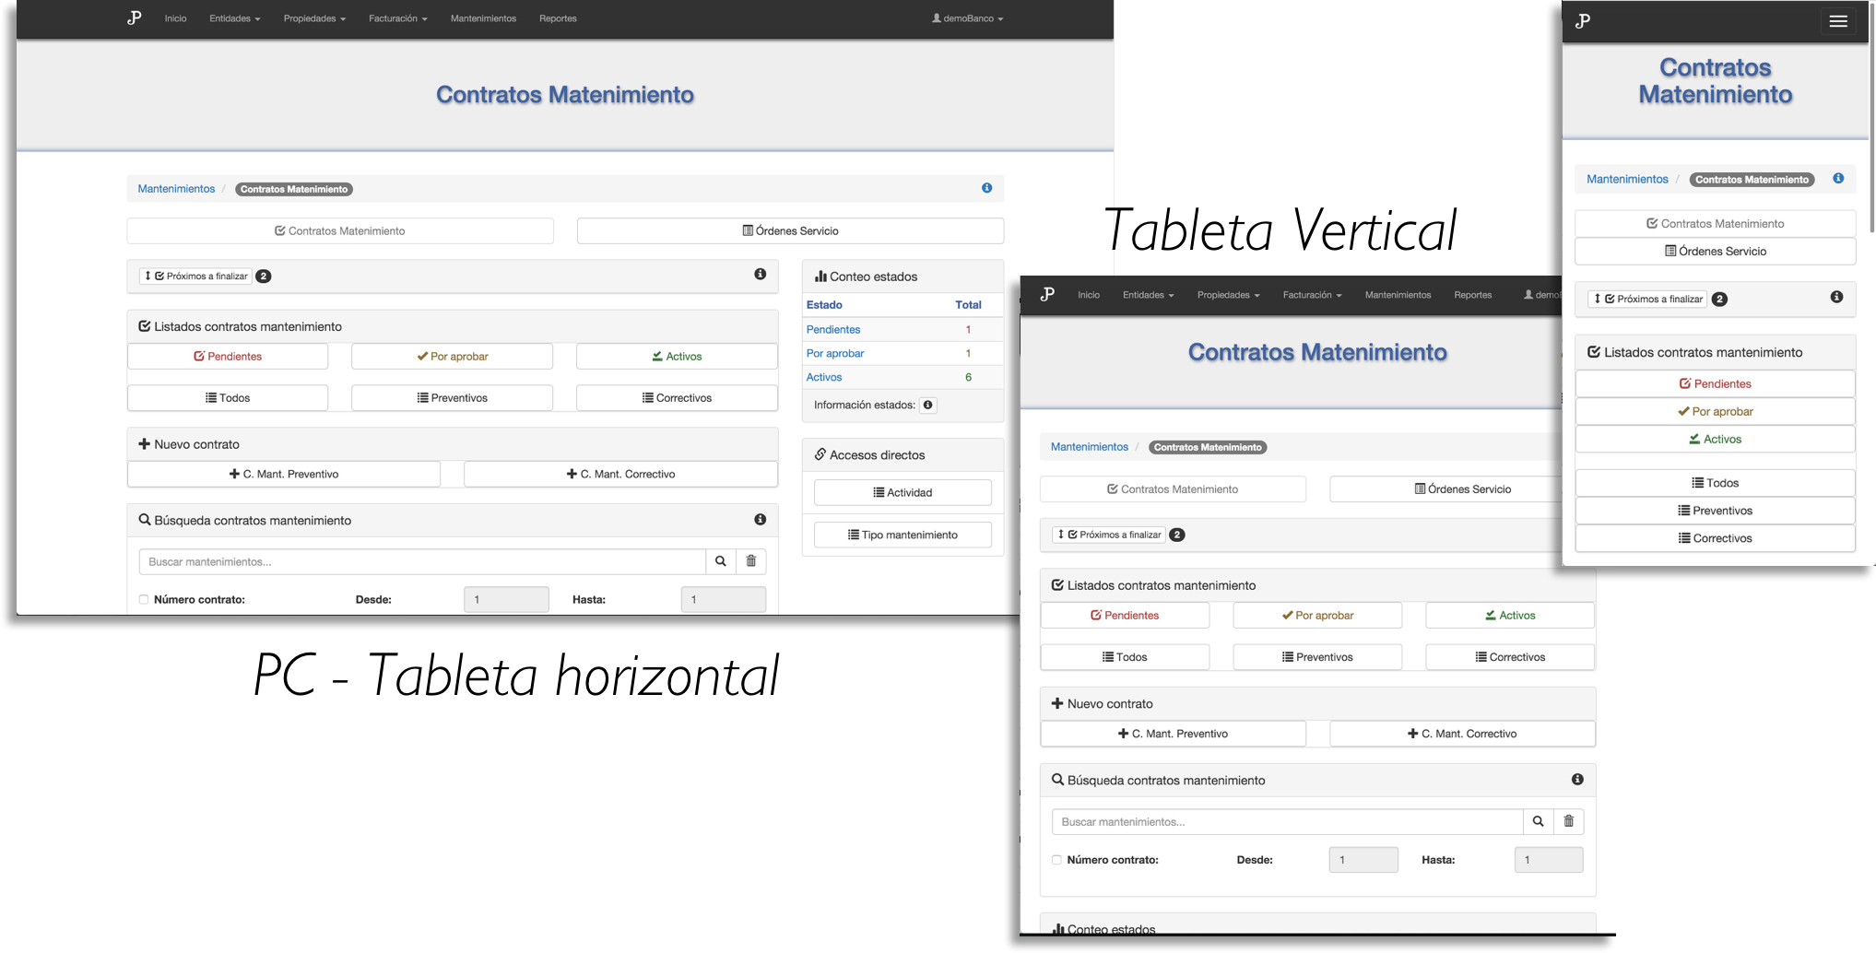Open Reportes in the widest desktop navbar
Screen dimensions: 1876x953
coord(558,18)
